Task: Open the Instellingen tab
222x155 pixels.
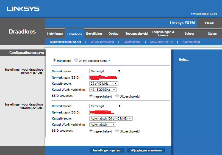Action: [x=55, y=34]
